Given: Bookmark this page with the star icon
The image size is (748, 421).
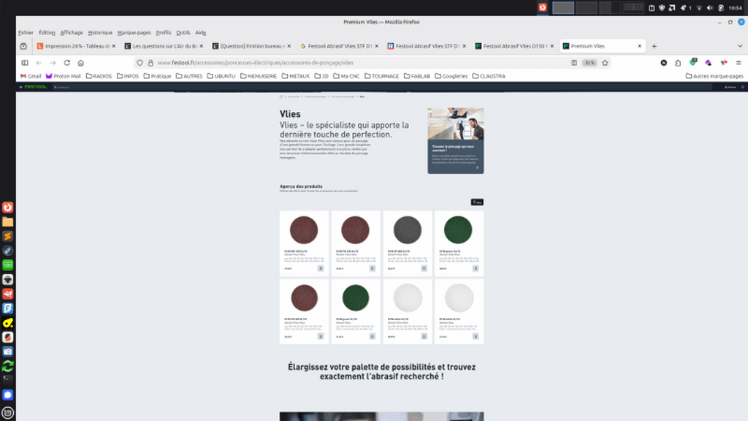Looking at the screenshot, I should [603, 63].
